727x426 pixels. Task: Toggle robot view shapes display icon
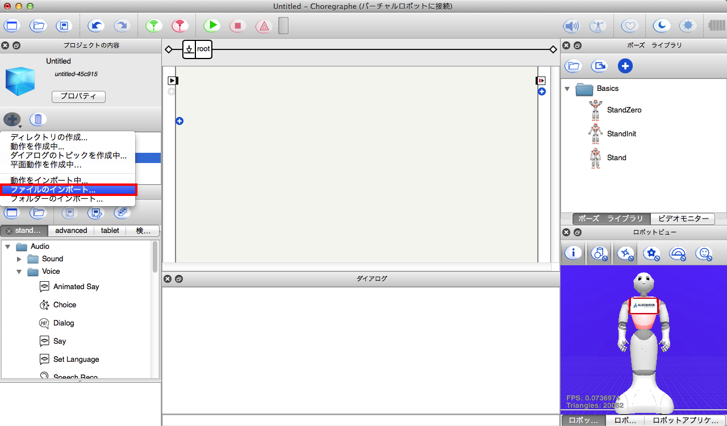(599, 253)
